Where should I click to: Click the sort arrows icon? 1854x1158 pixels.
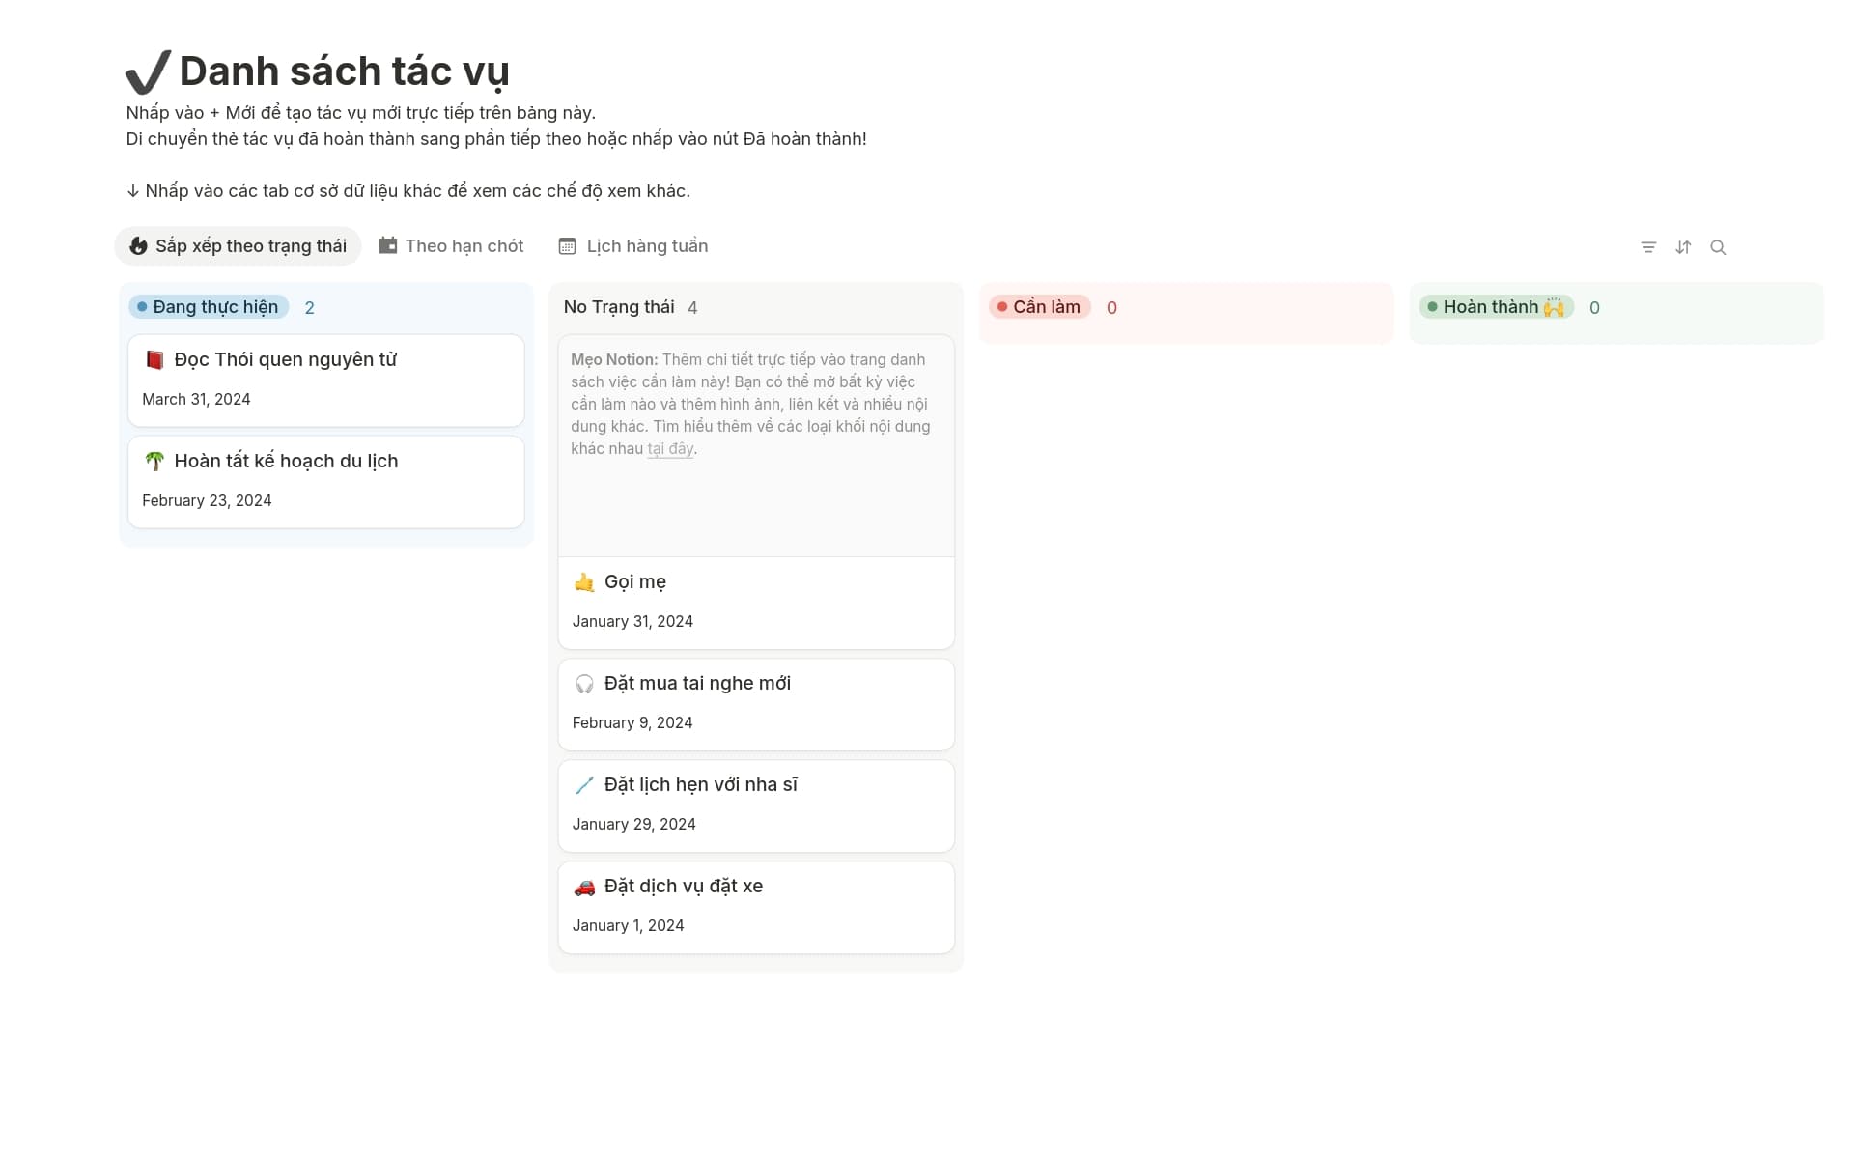click(x=1683, y=247)
